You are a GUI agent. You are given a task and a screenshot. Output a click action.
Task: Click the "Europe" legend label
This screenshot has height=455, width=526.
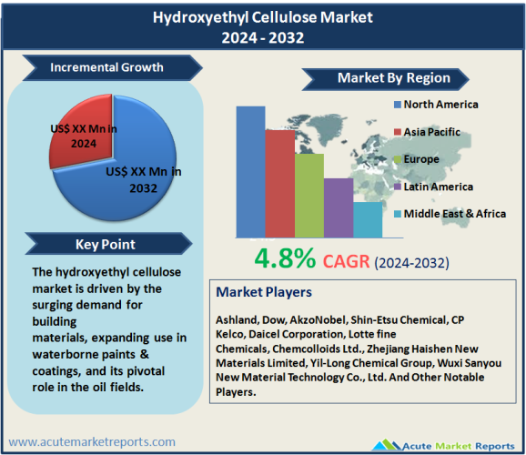click(x=421, y=159)
